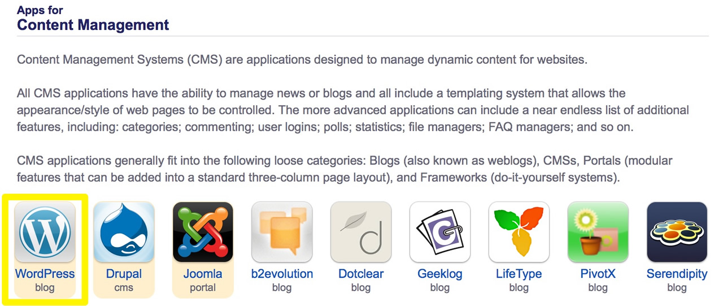Open the Dotclear text link
723x306 pixels.
point(361,274)
